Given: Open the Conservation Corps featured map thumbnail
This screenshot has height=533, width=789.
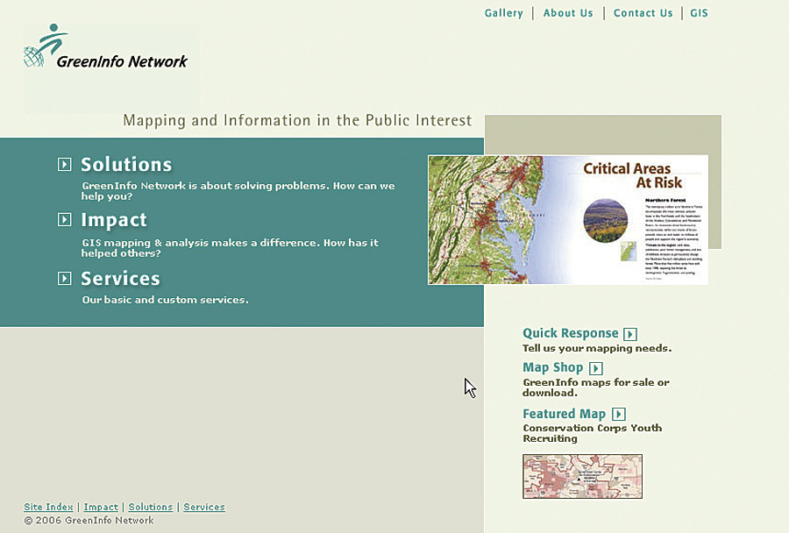Looking at the screenshot, I should pyautogui.click(x=583, y=476).
